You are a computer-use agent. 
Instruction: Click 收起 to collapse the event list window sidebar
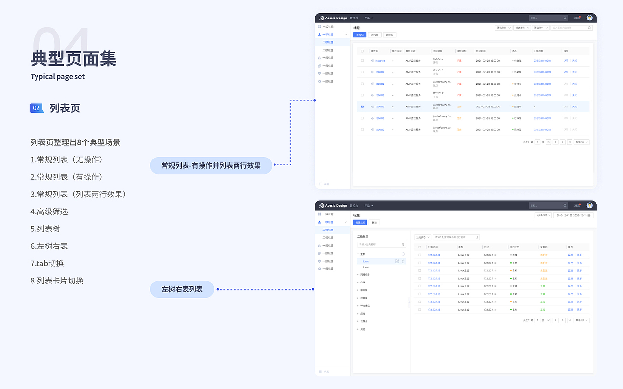[324, 184]
